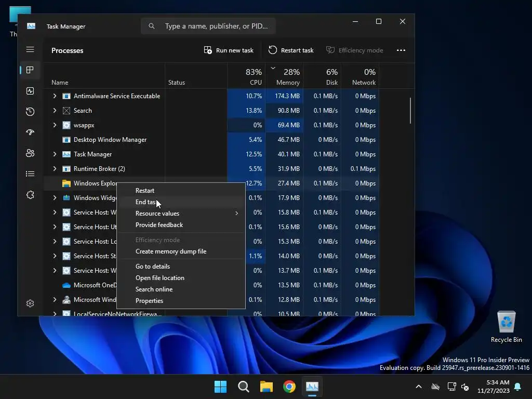Sort processes by the Name column header

click(x=104, y=76)
